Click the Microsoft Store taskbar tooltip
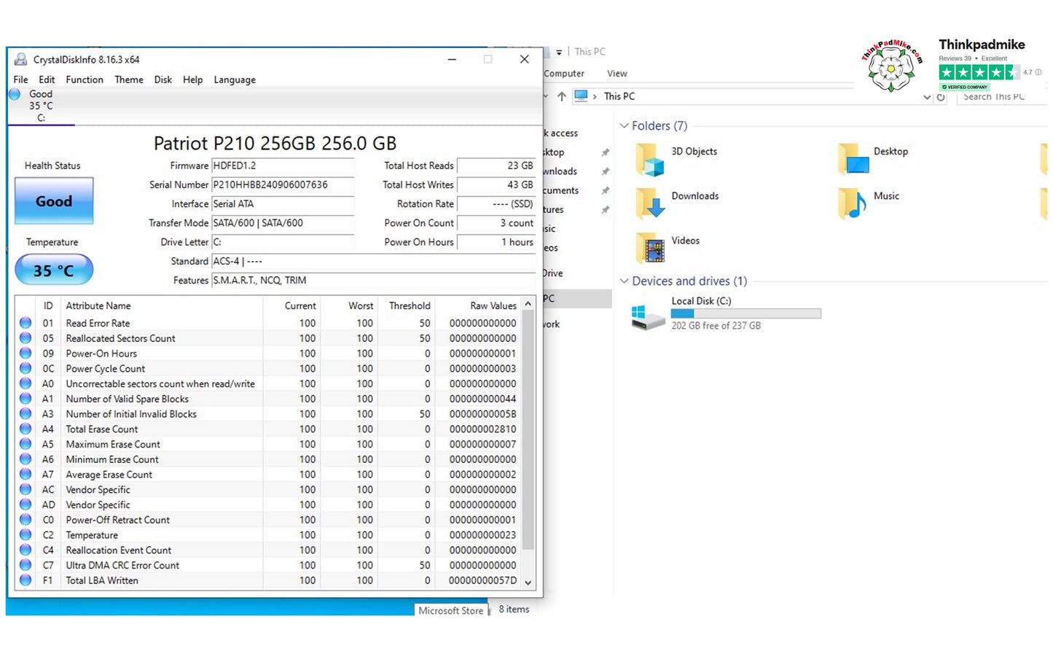 coord(451,611)
